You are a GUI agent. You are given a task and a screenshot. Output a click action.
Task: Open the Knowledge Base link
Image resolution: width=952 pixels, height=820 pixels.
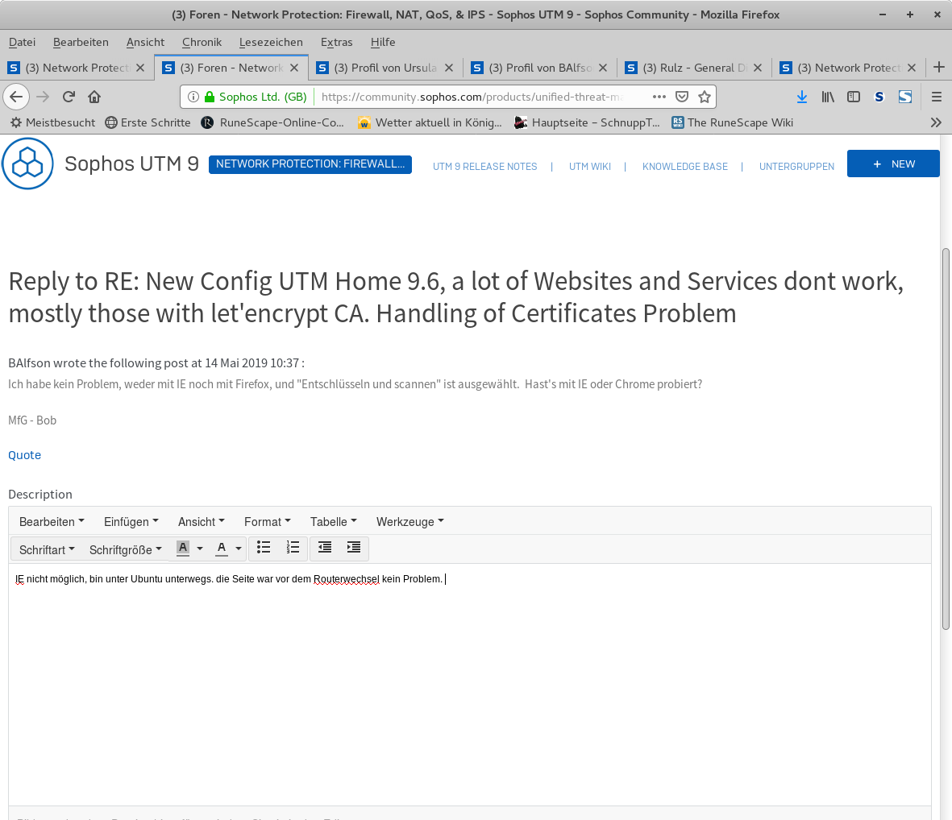[x=685, y=166]
